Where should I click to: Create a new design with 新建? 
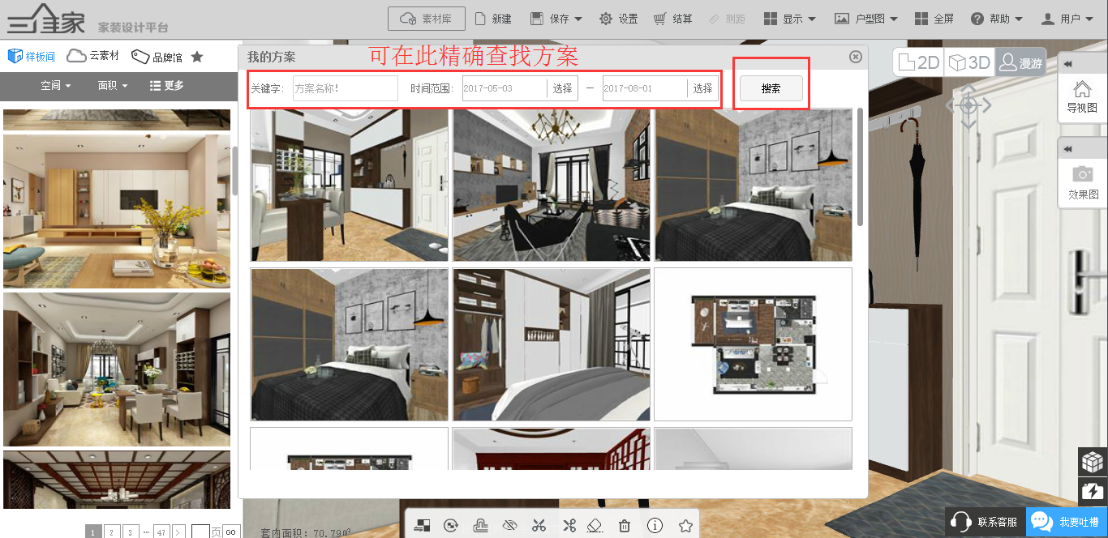(x=492, y=19)
